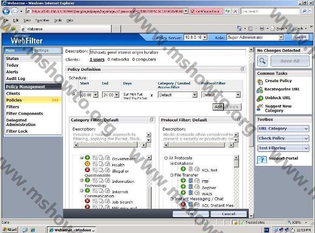Open the Start time dropdown
Viewport: 315px width, 233px height.
coord(96,95)
